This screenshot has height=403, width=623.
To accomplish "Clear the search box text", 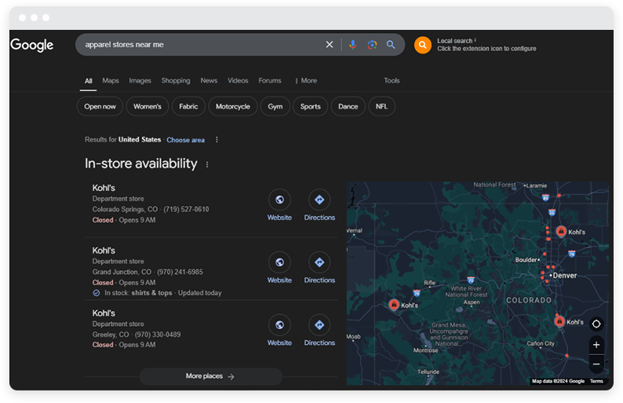I will tap(330, 45).
